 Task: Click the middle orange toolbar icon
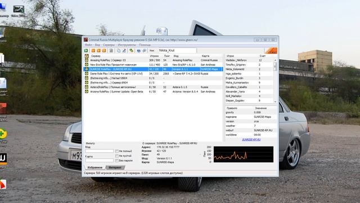(98, 51)
